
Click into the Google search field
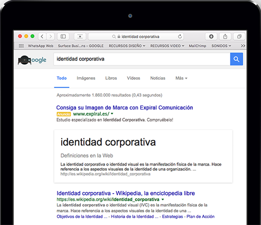(x=142, y=59)
